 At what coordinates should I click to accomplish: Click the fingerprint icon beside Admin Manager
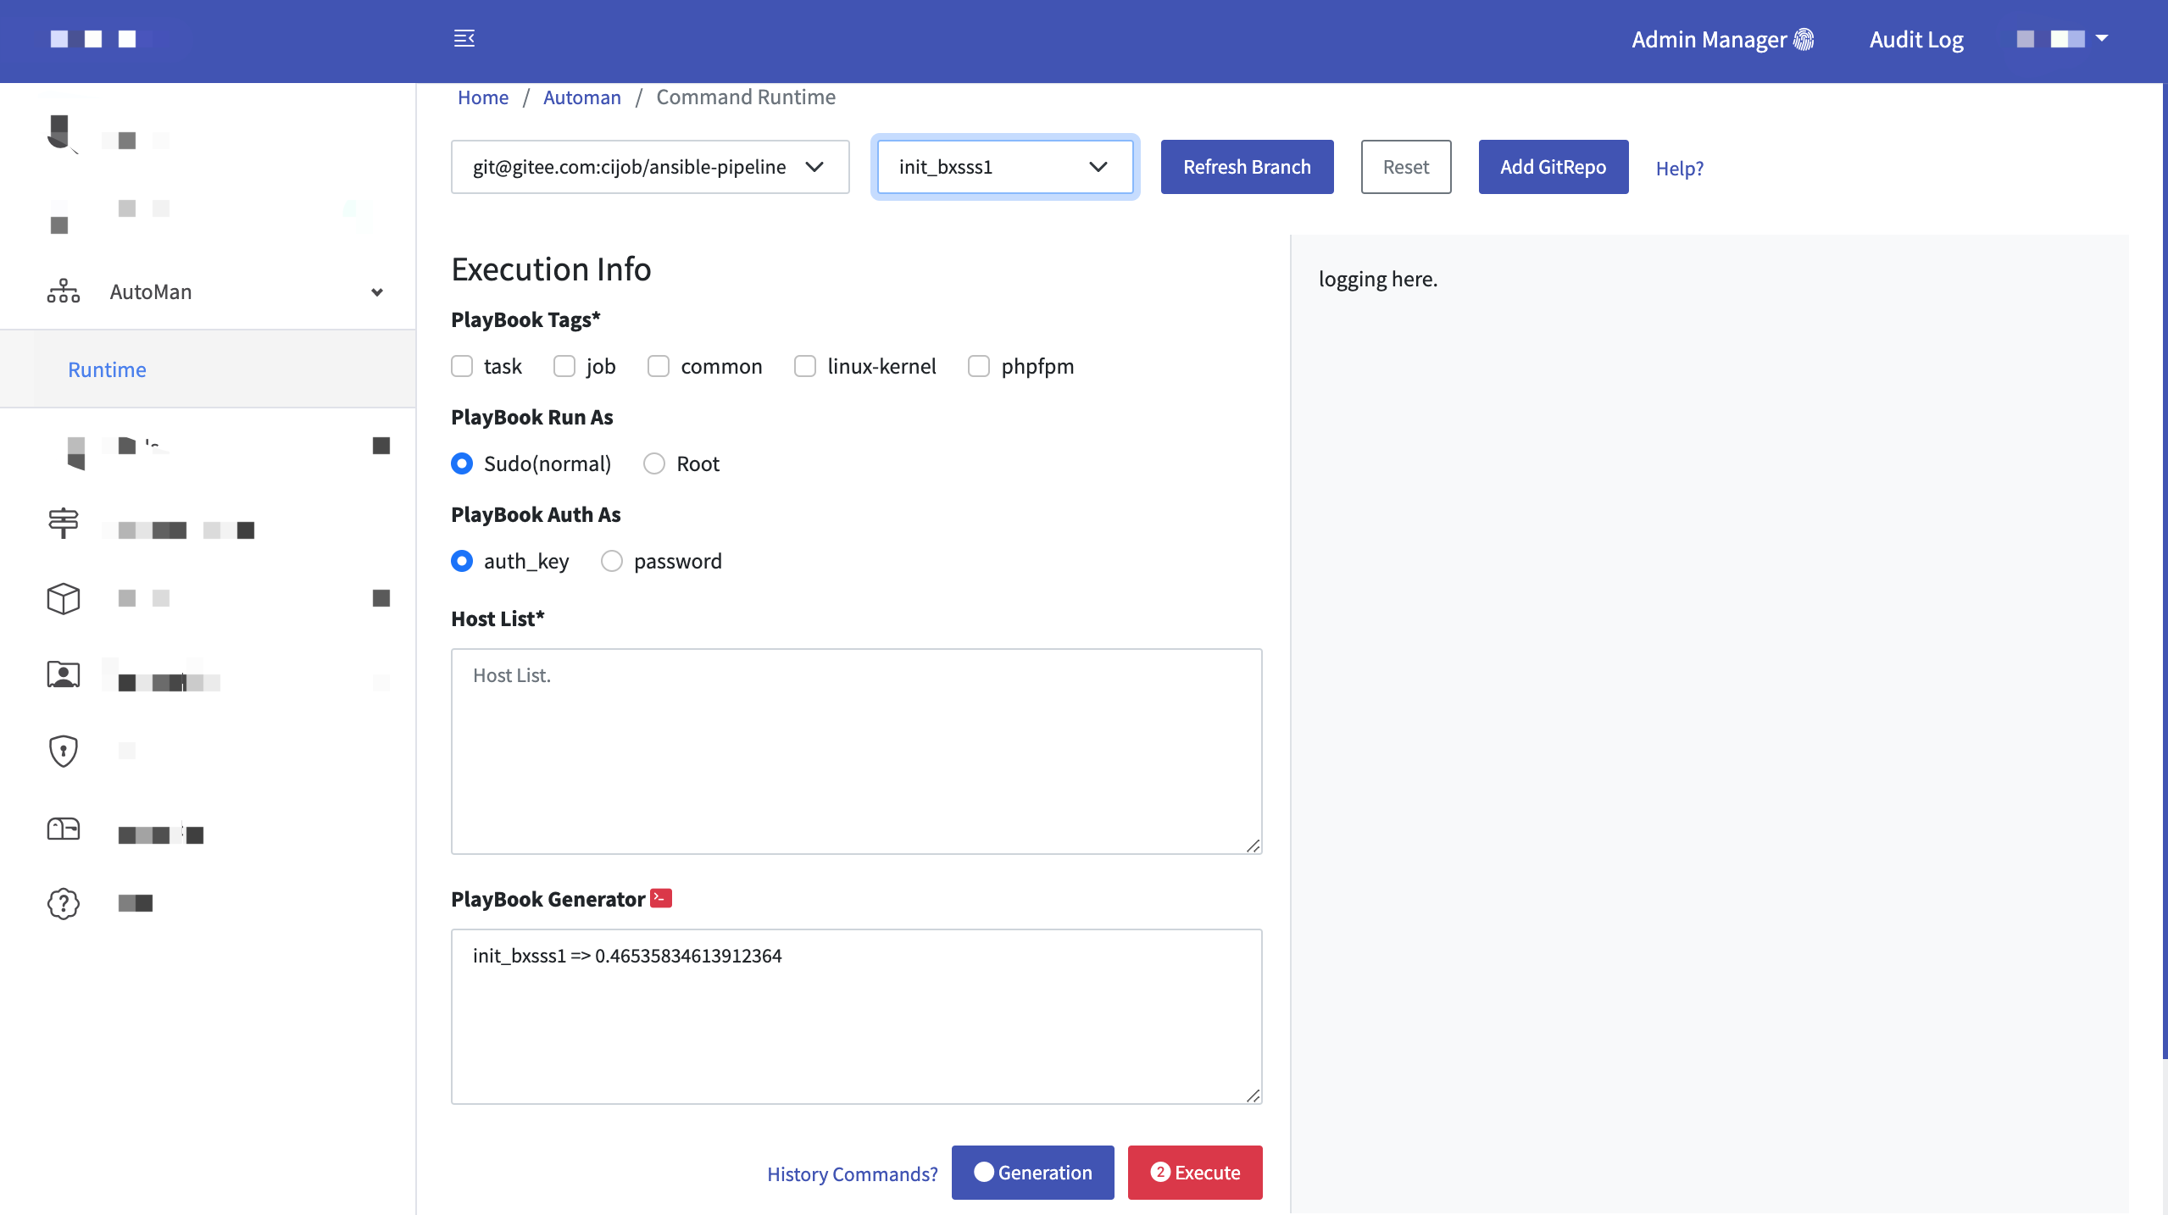[x=1804, y=39]
